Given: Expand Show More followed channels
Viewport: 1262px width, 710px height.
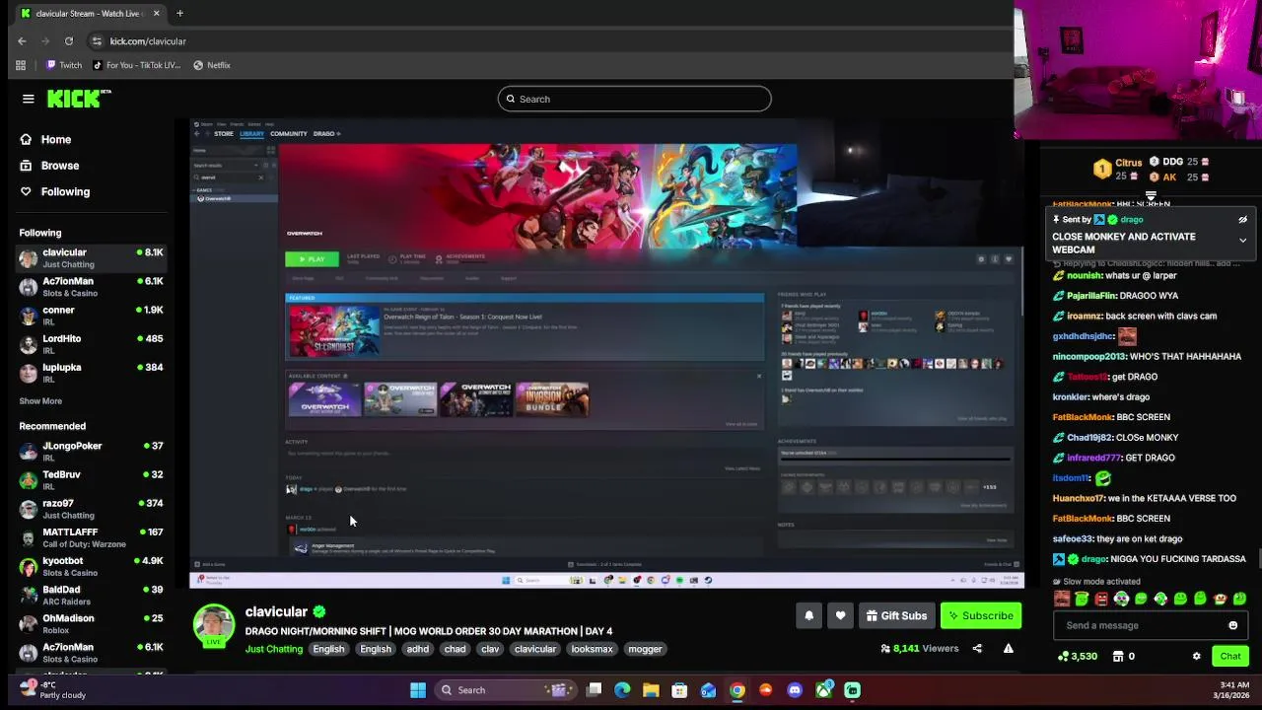Looking at the screenshot, I should (40, 401).
